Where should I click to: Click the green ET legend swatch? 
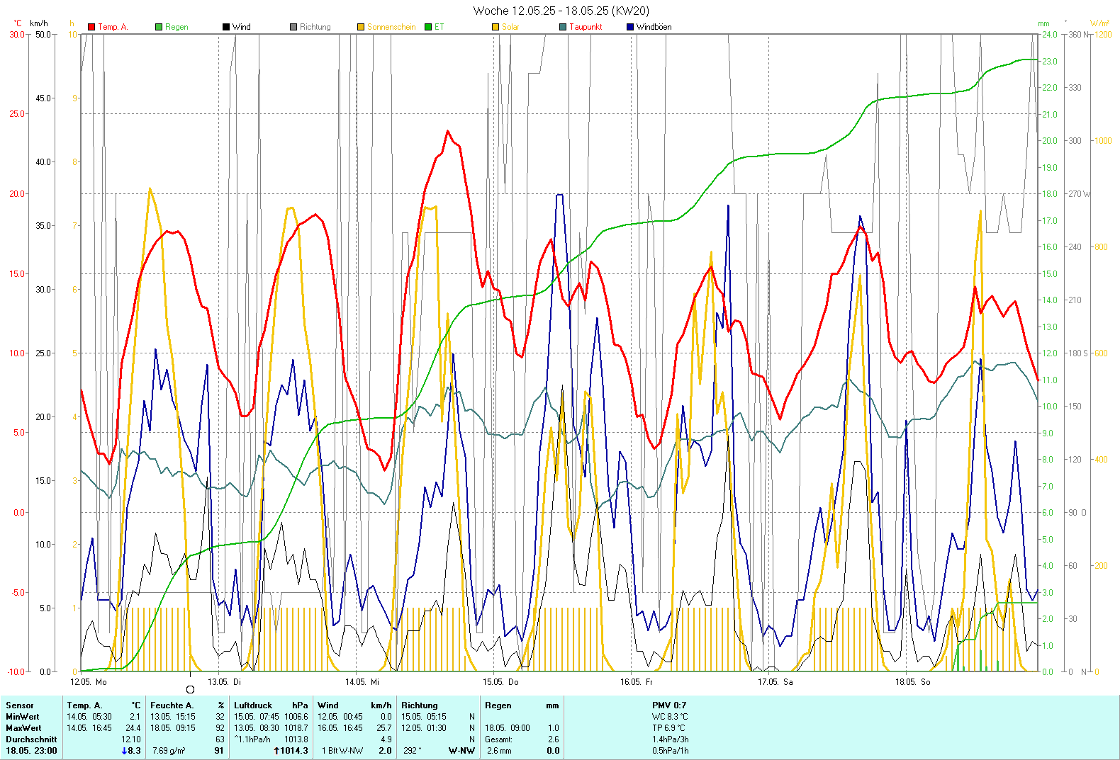coord(428,27)
